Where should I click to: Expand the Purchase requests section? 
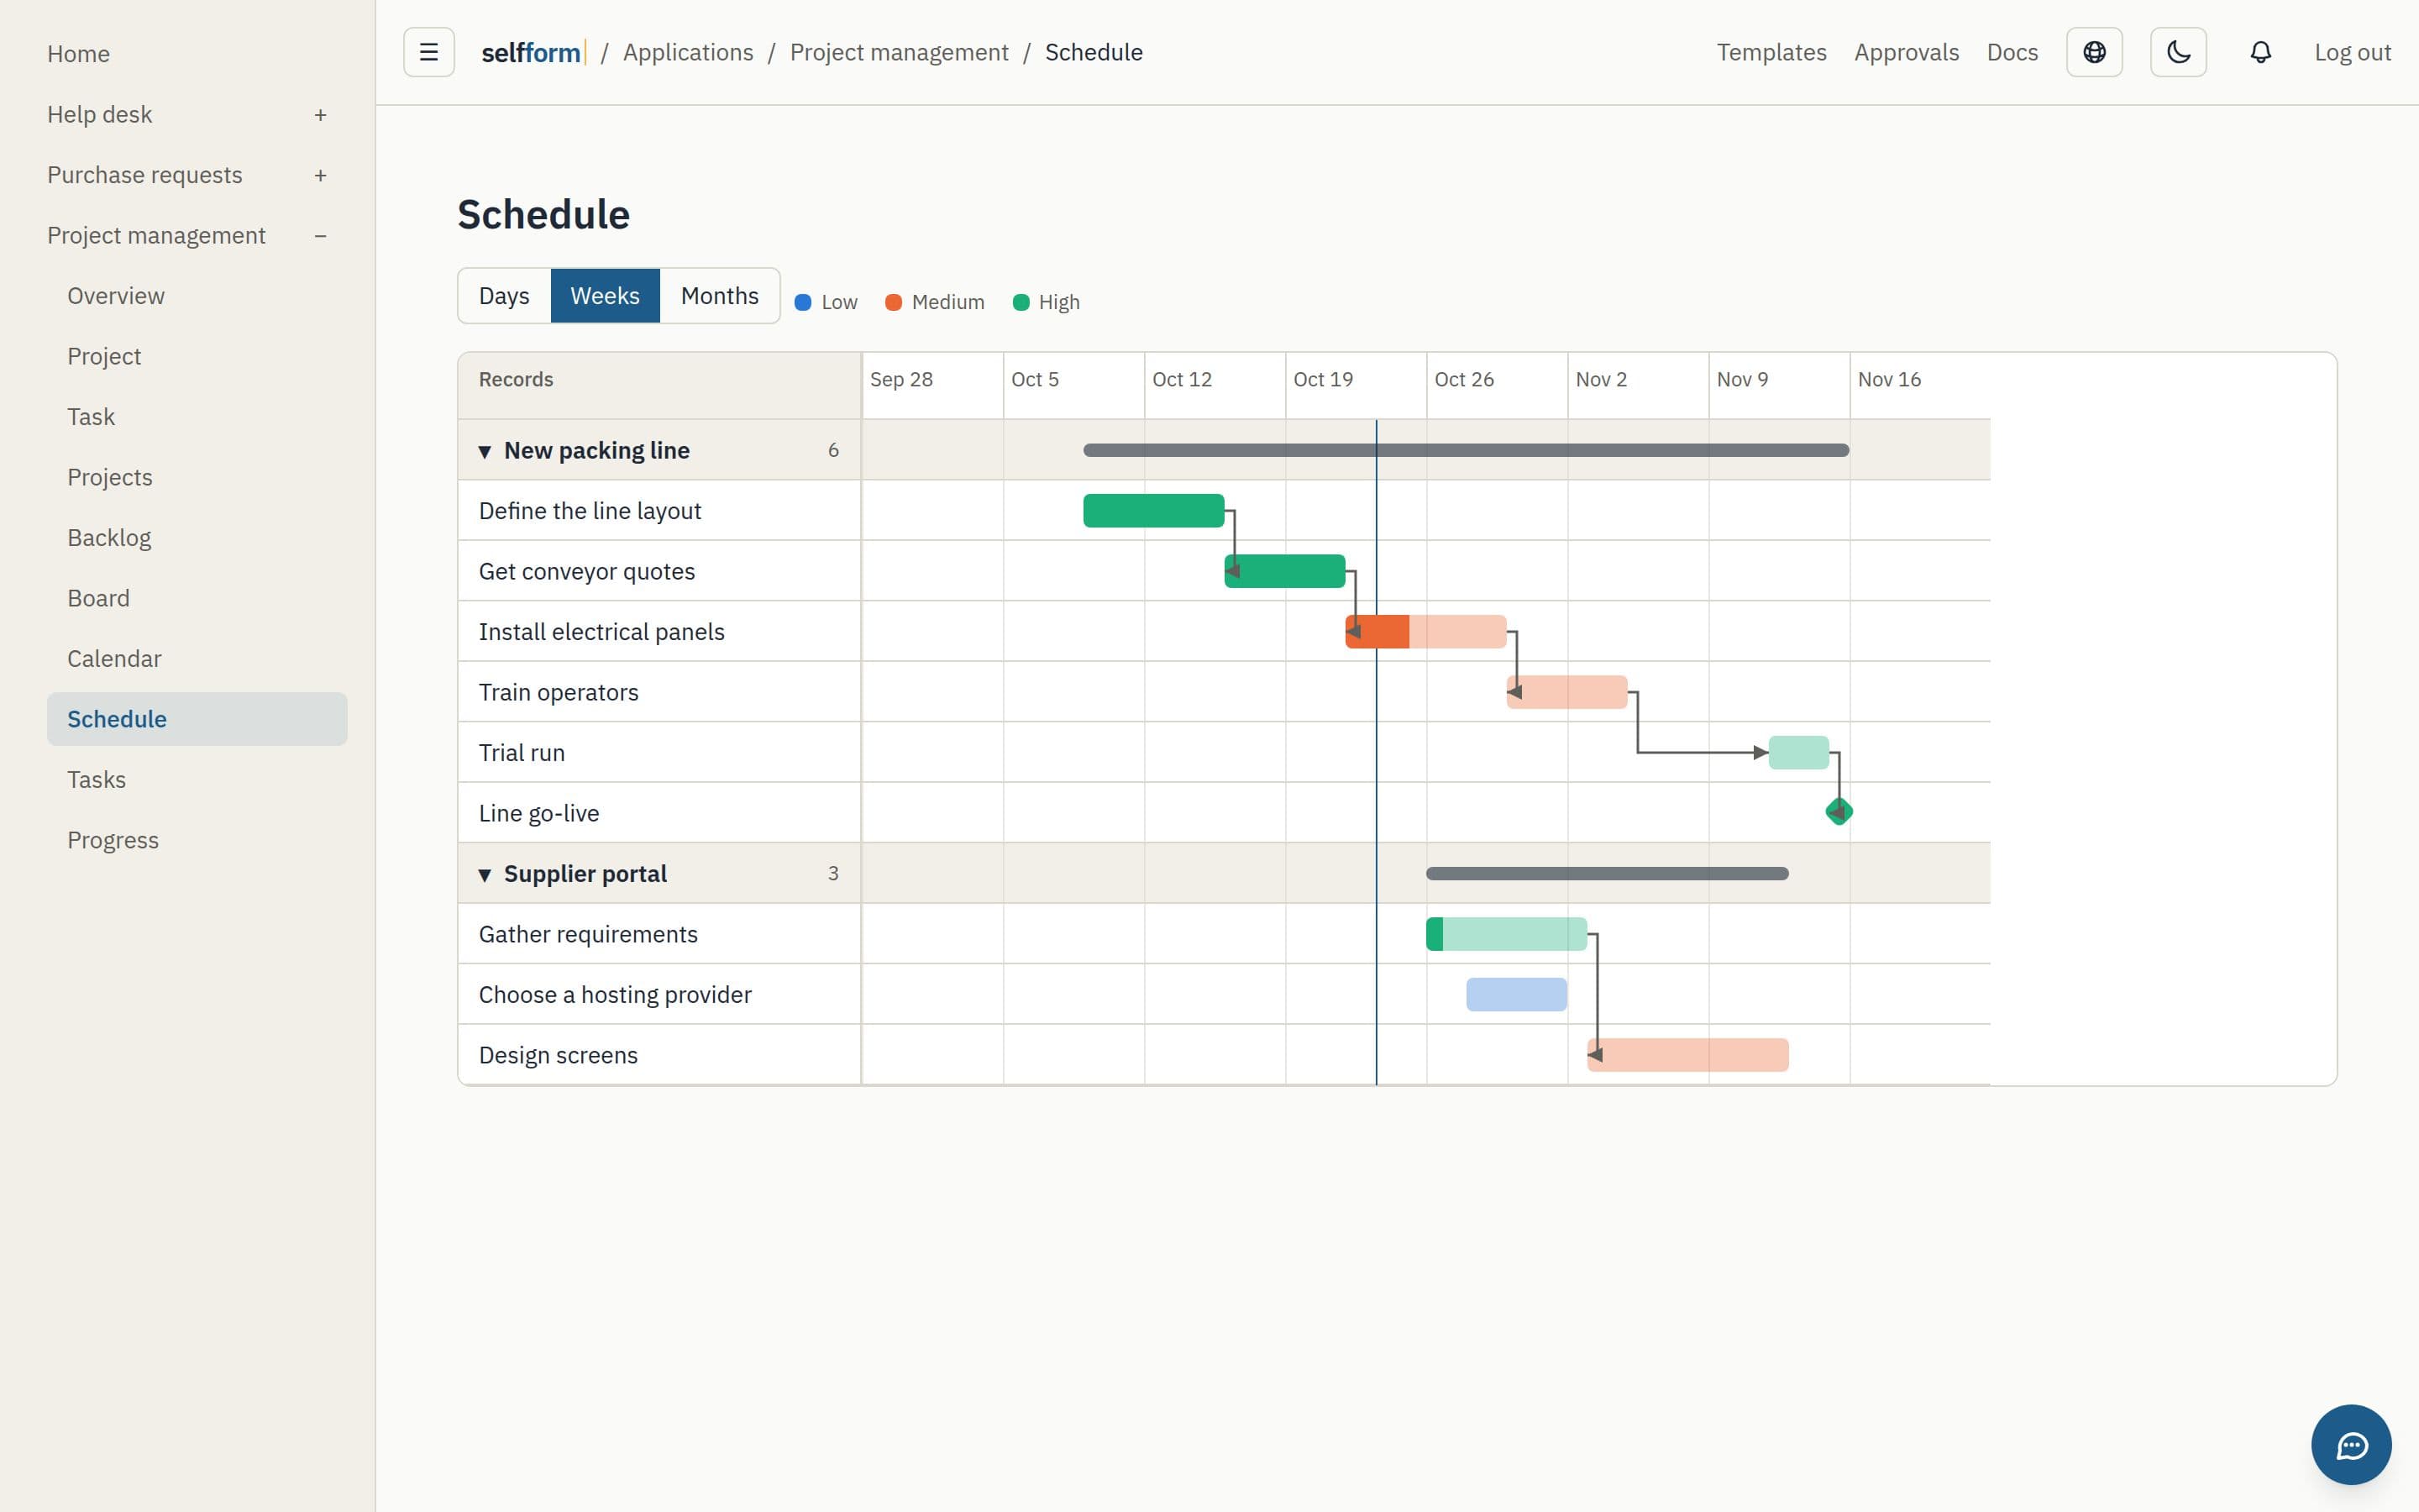[320, 175]
